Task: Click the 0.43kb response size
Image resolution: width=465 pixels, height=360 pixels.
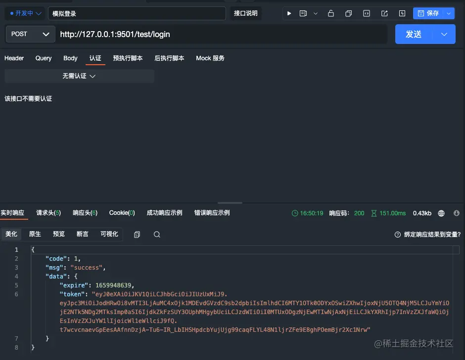Action: coord(422,213)
